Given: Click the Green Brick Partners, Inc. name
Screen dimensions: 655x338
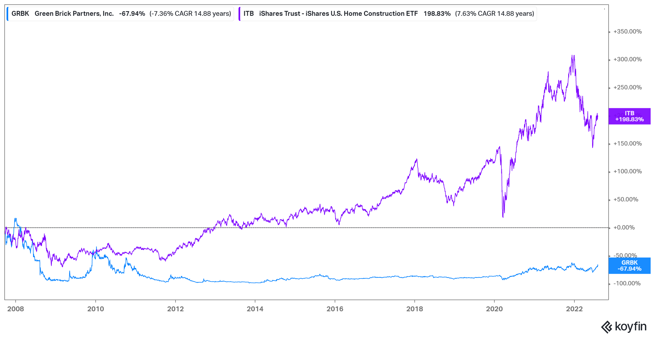Looking at the screenshot, I should click(x=74, y=14).
